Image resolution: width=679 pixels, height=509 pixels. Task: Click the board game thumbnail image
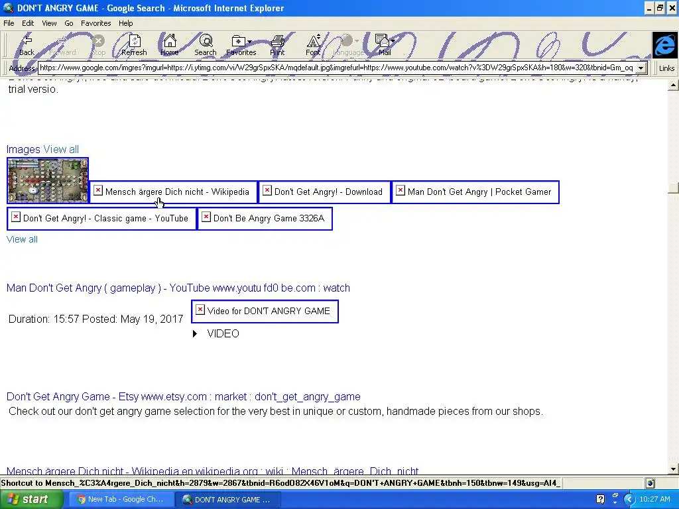click(48, 180)
